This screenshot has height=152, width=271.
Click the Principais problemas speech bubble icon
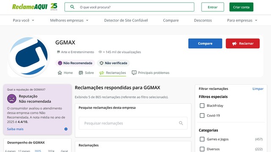click(x=134, y=73)
